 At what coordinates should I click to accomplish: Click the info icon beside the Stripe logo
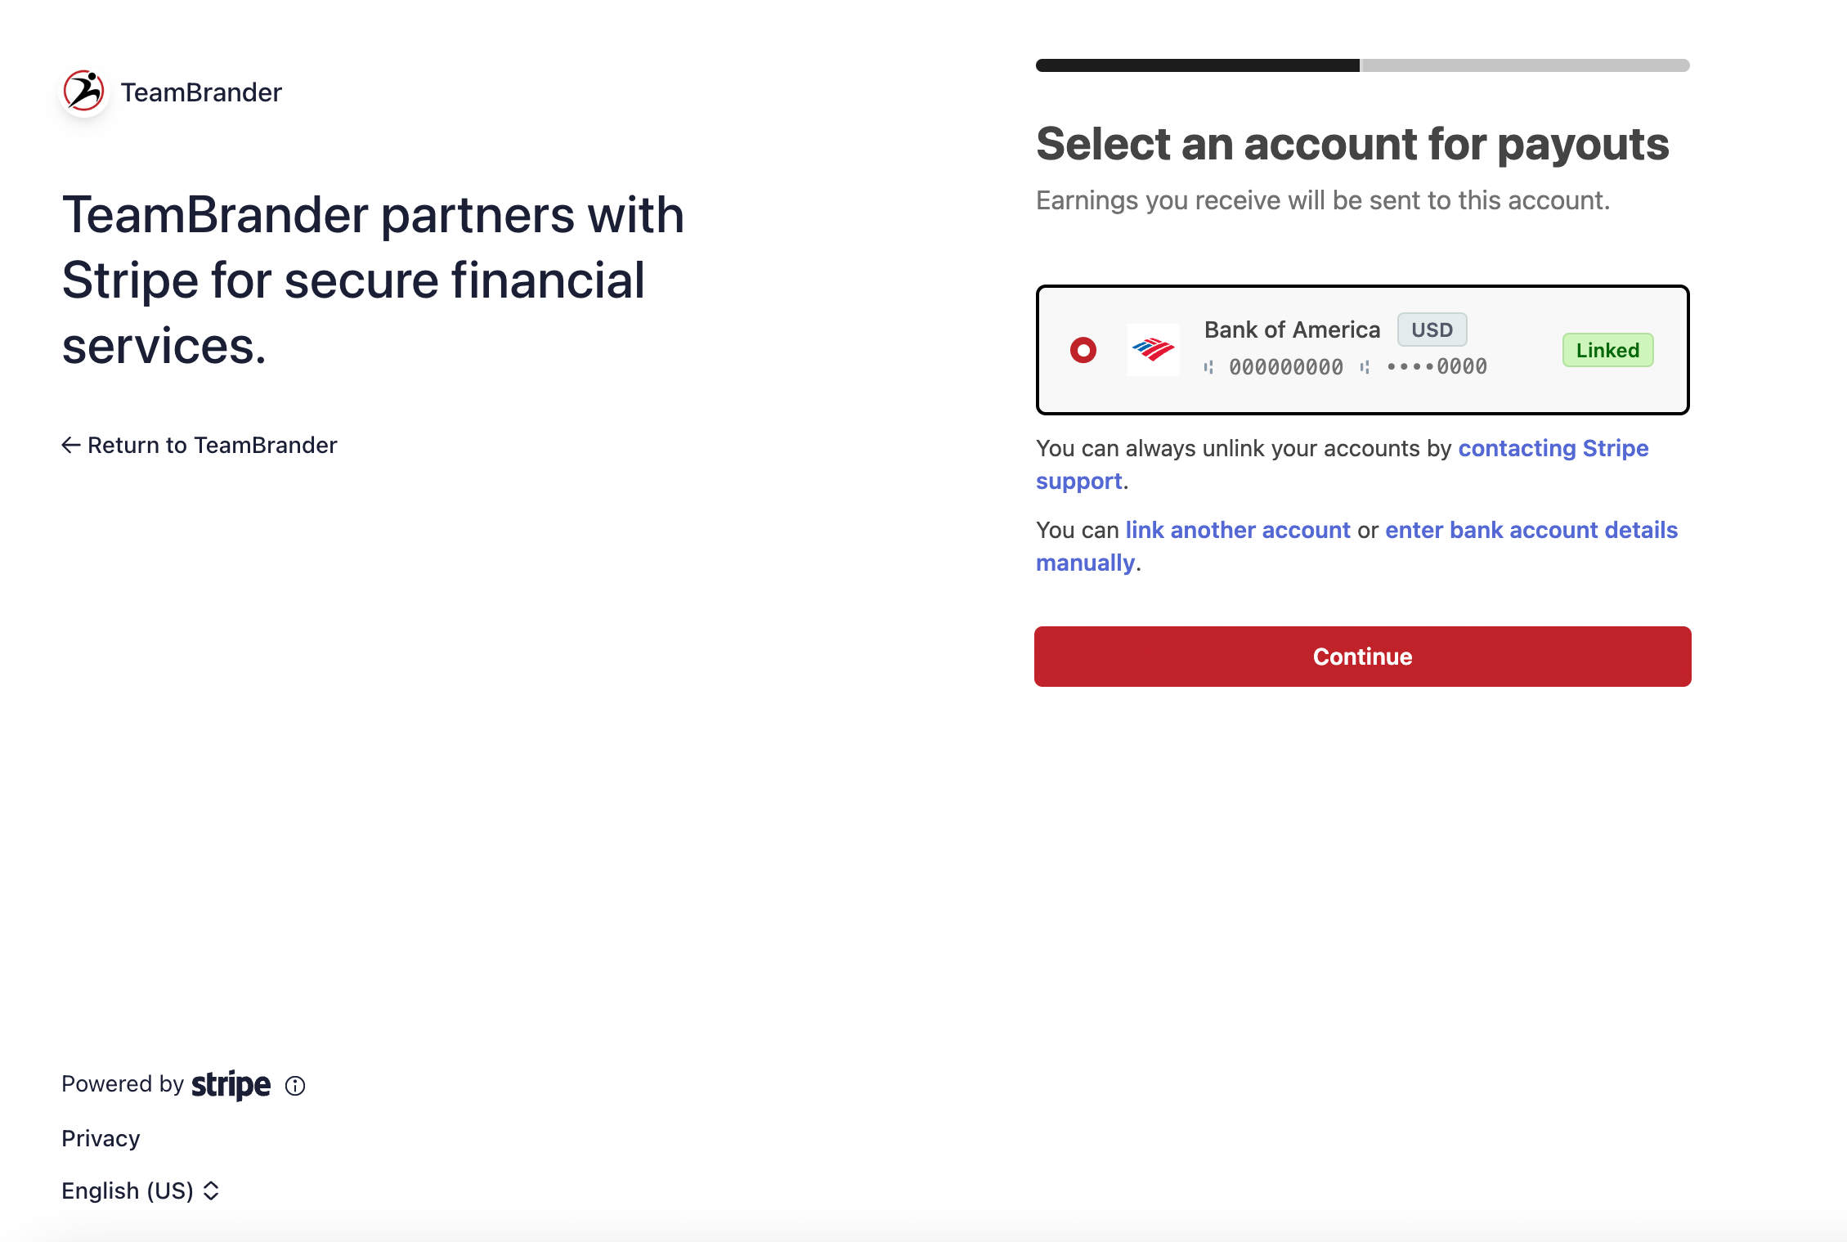[295, 1086]
